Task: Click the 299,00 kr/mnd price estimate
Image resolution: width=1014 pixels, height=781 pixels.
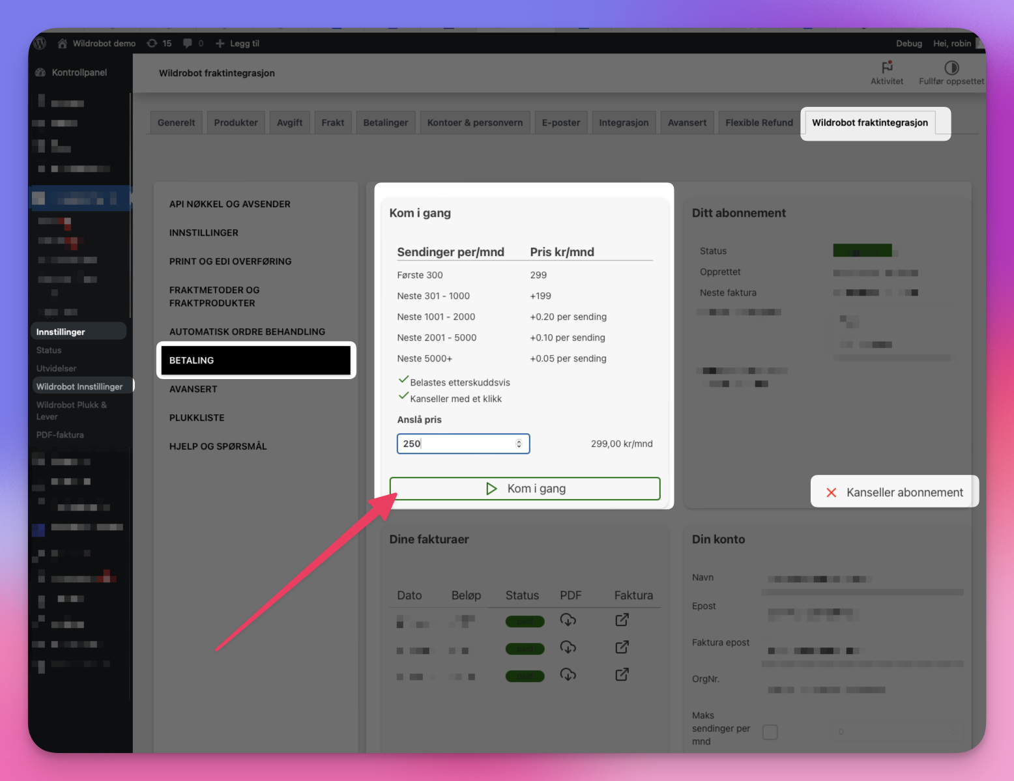Action: click(622, 444)
